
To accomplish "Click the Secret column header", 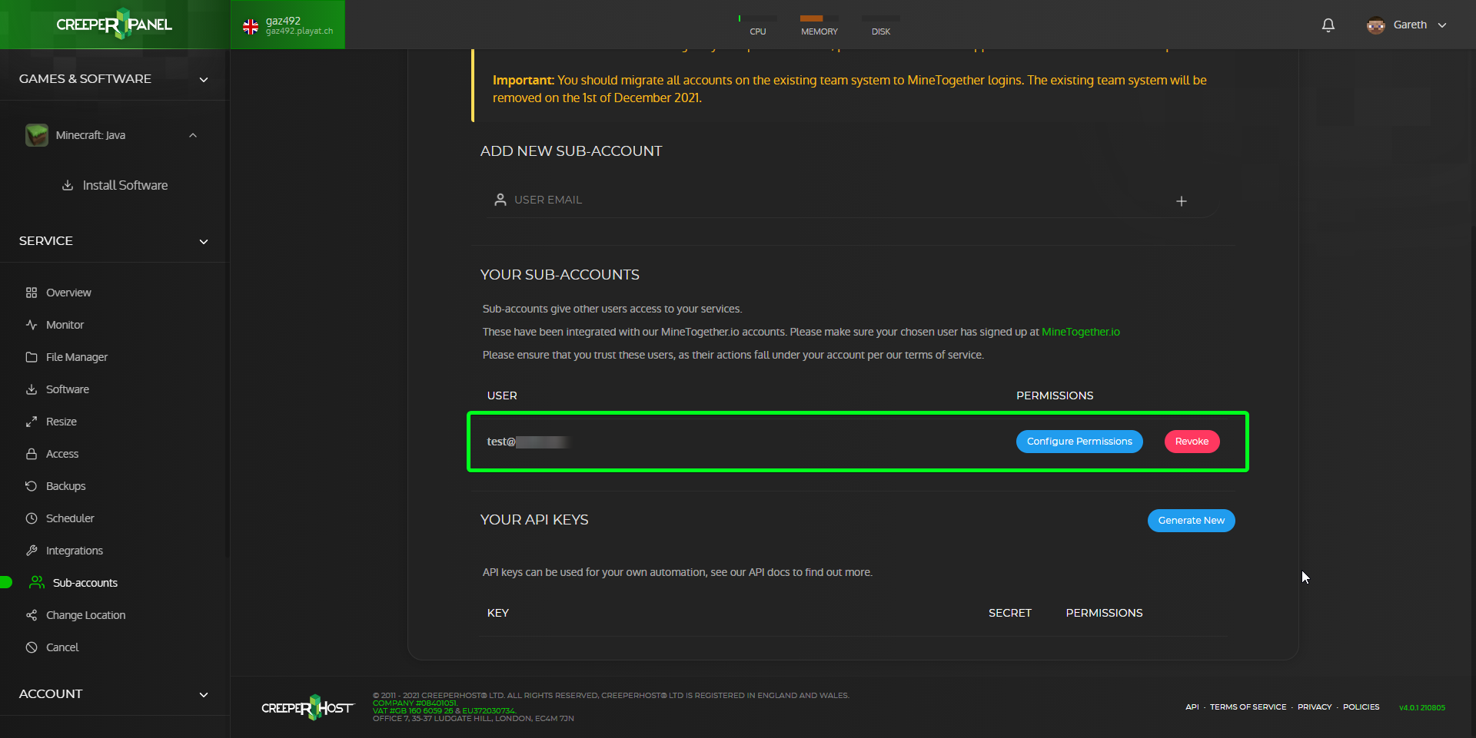I will [1009, 613].
